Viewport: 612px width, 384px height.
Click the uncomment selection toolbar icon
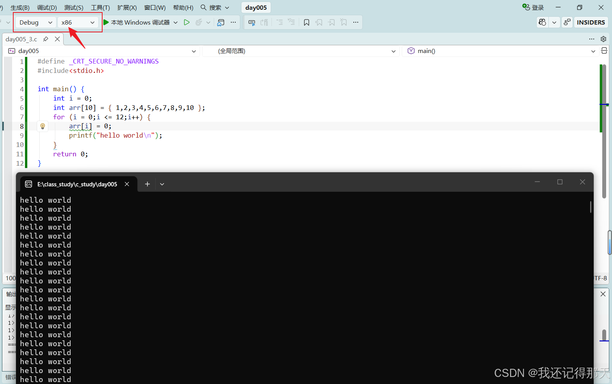coord(264,22)
